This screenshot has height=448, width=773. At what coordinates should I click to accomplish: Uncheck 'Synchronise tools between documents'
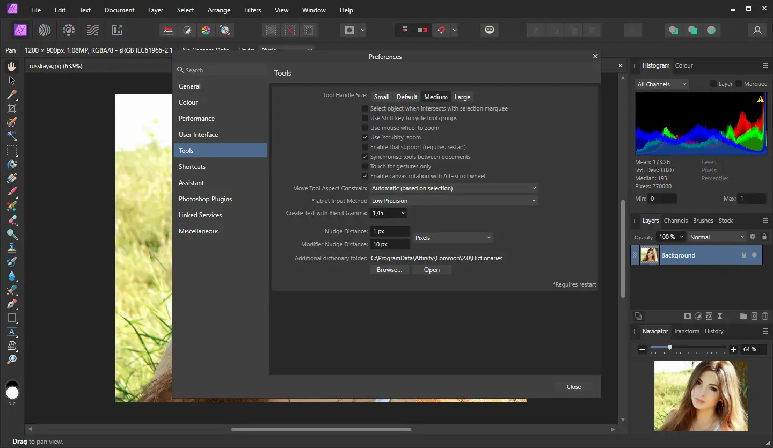tap(366, 157)
